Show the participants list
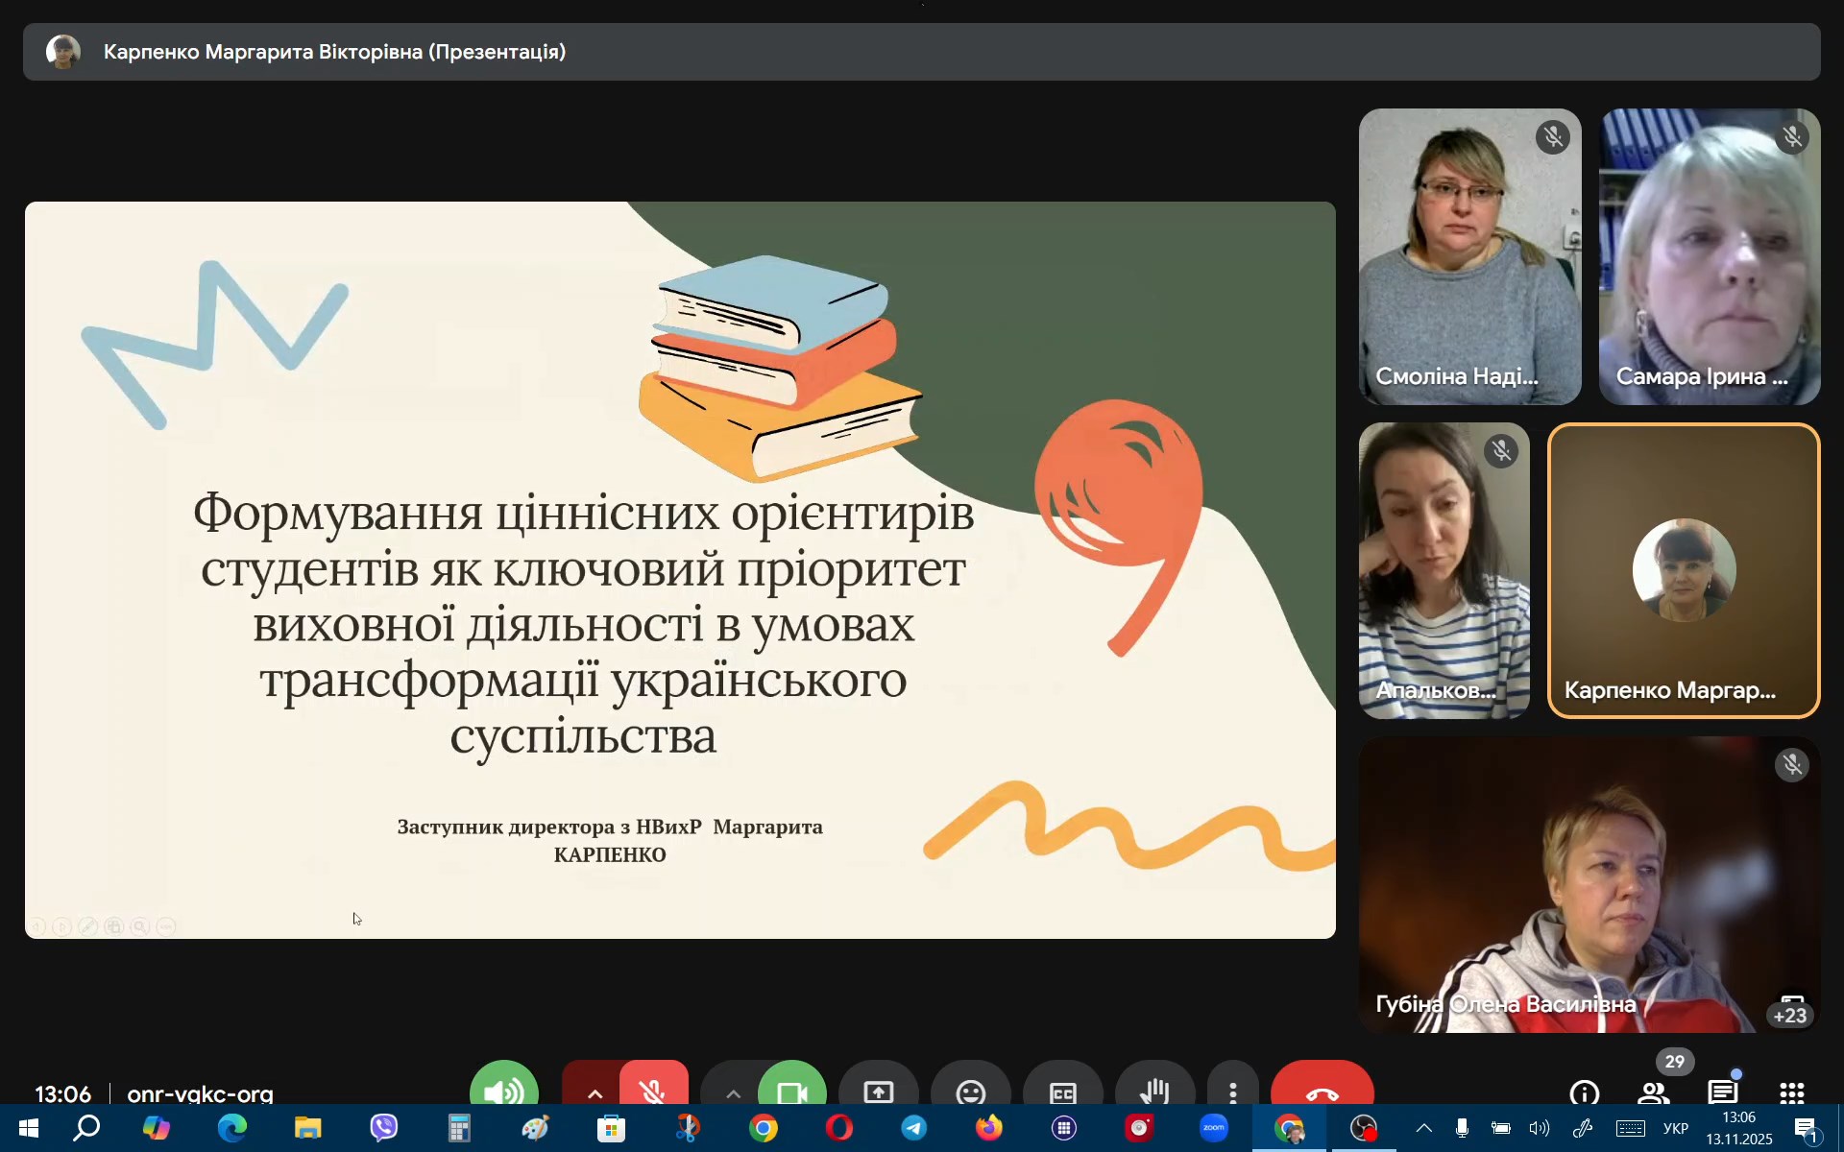 click(1653, 1092)
